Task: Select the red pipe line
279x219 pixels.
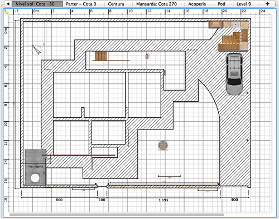Action: pyautogui.click(x=78, y=155)
